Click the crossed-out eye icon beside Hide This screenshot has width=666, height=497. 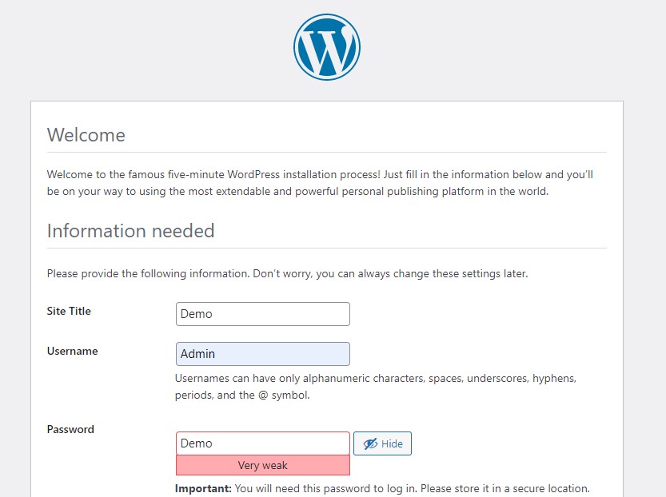tap(369, 443)
